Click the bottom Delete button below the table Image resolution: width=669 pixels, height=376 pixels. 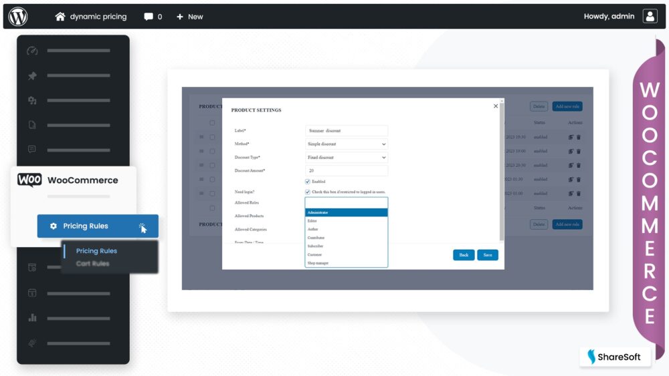tap(539, 224)
